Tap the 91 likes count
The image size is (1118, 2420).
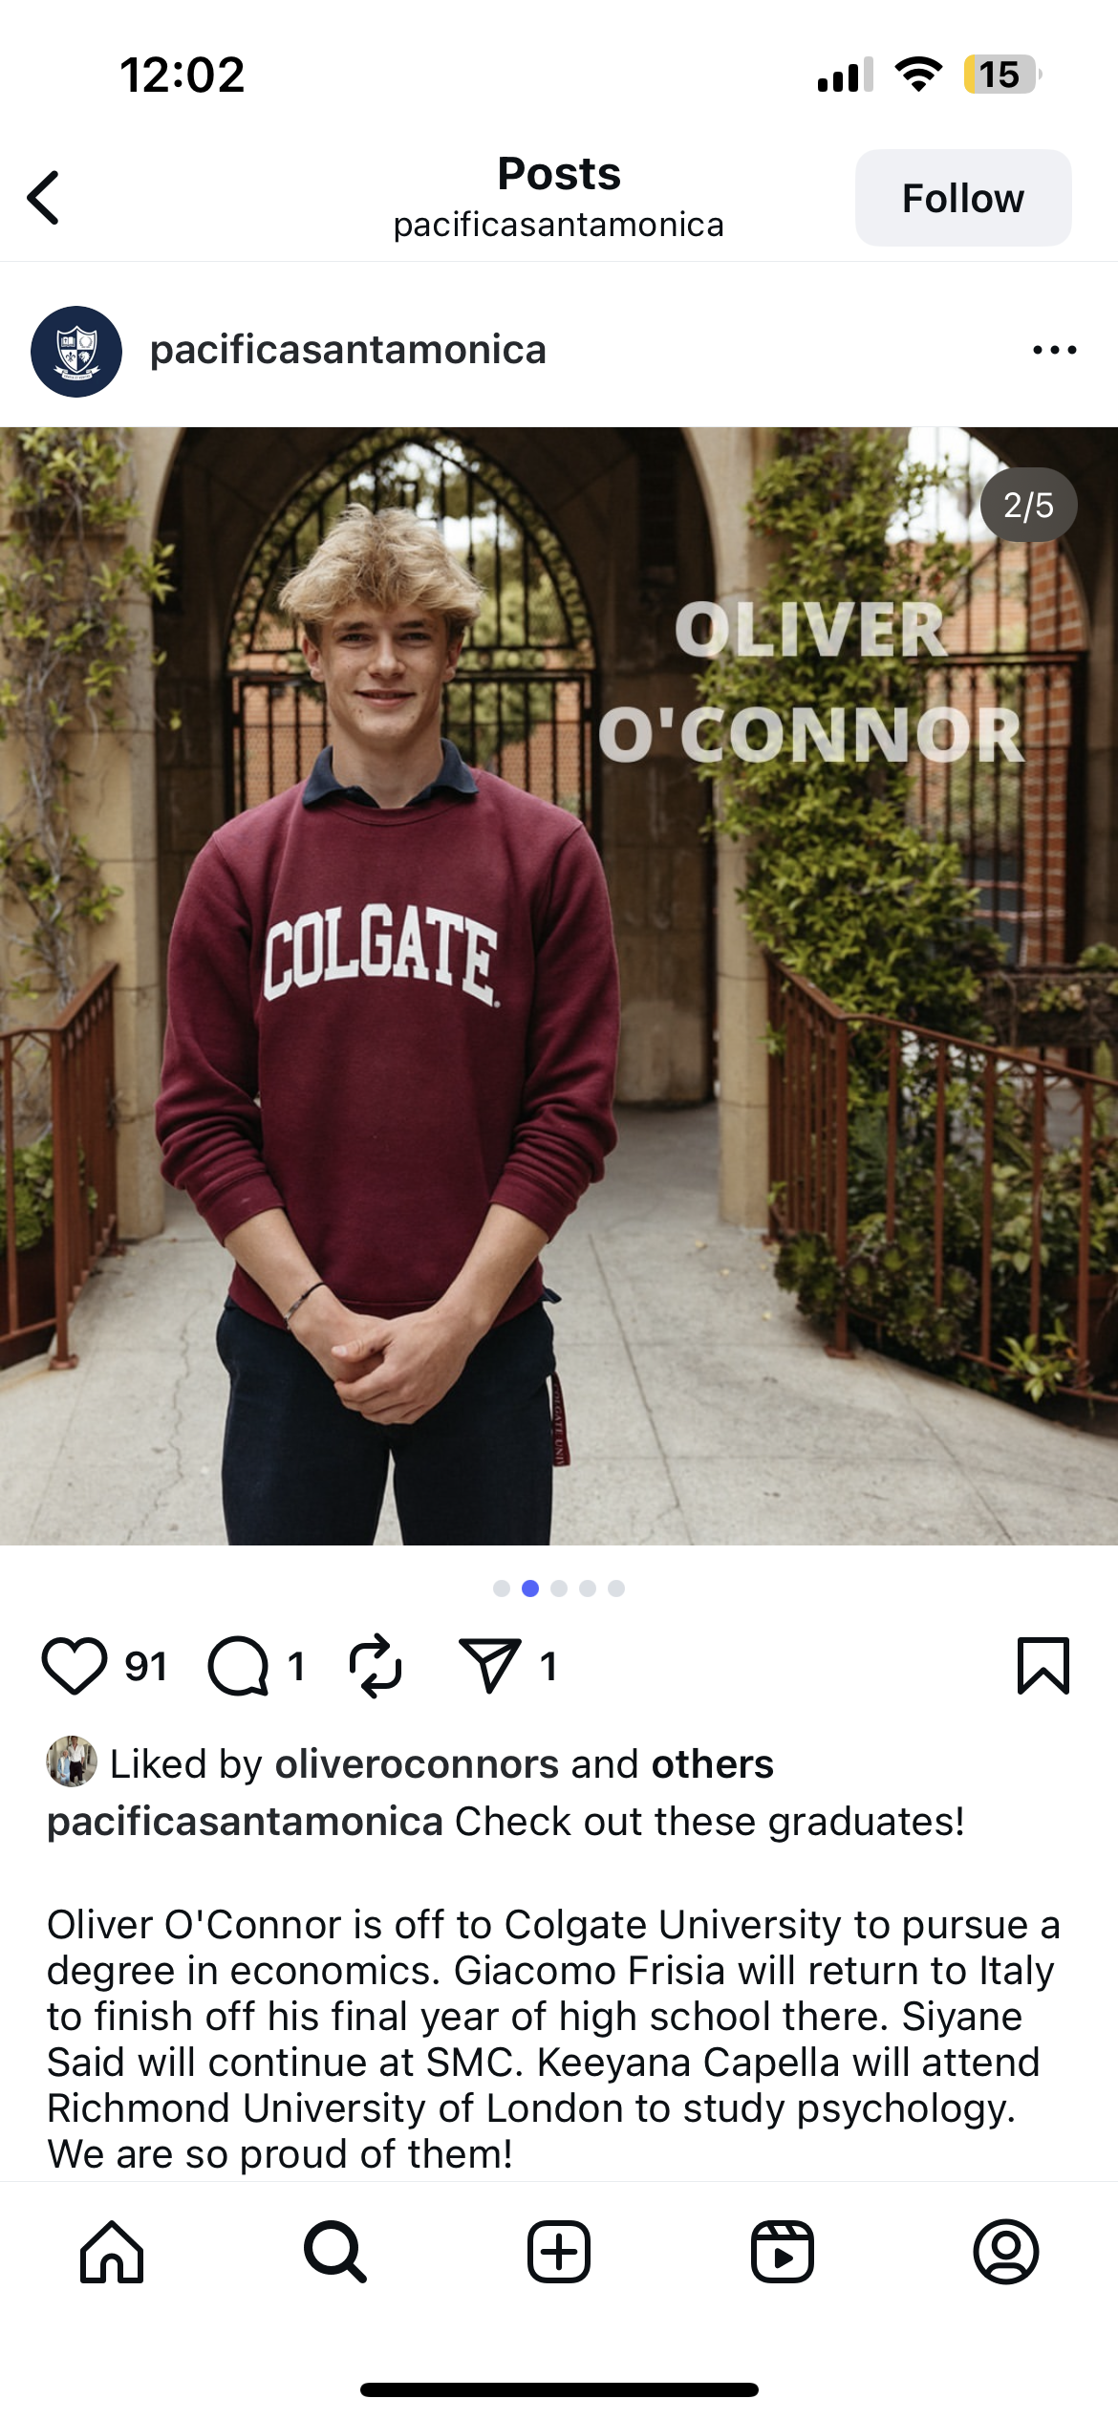click(x=146, y=1667)
